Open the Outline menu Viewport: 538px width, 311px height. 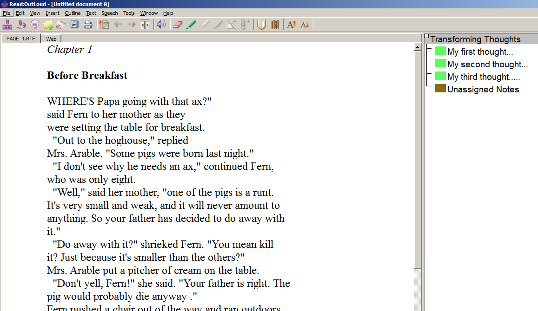pos(73,13)
